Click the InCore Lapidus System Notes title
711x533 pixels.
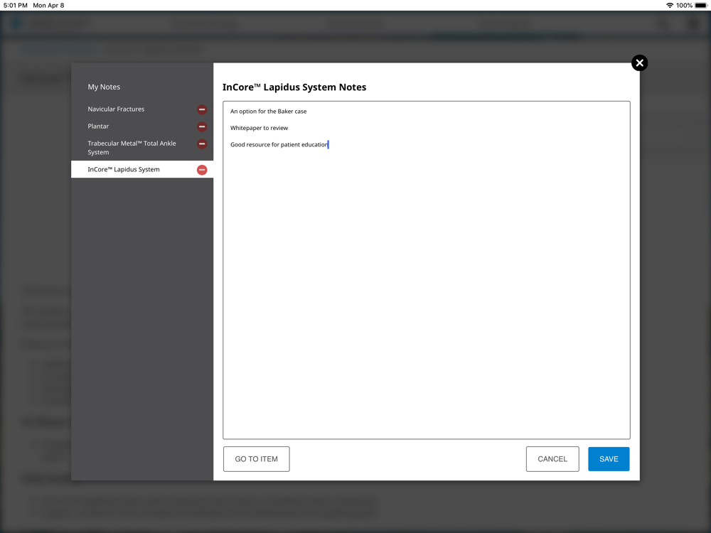coord(294,87)
